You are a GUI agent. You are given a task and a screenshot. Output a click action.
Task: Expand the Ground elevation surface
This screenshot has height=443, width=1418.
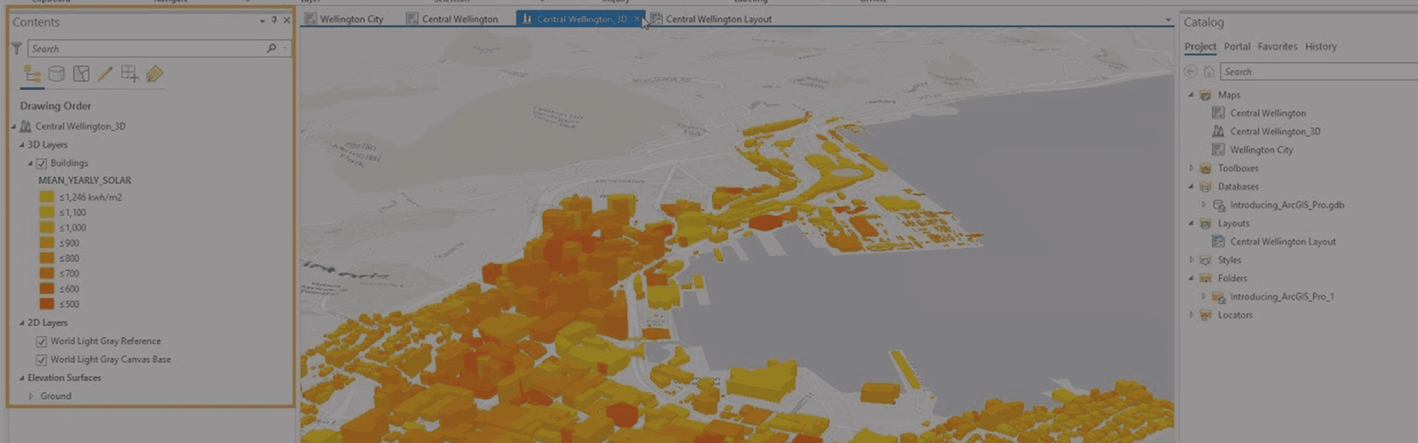(x=31, y=396)
